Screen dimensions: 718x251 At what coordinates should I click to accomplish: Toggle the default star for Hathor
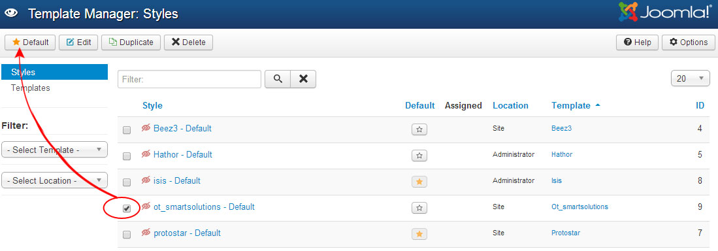(x=419, y=156)
